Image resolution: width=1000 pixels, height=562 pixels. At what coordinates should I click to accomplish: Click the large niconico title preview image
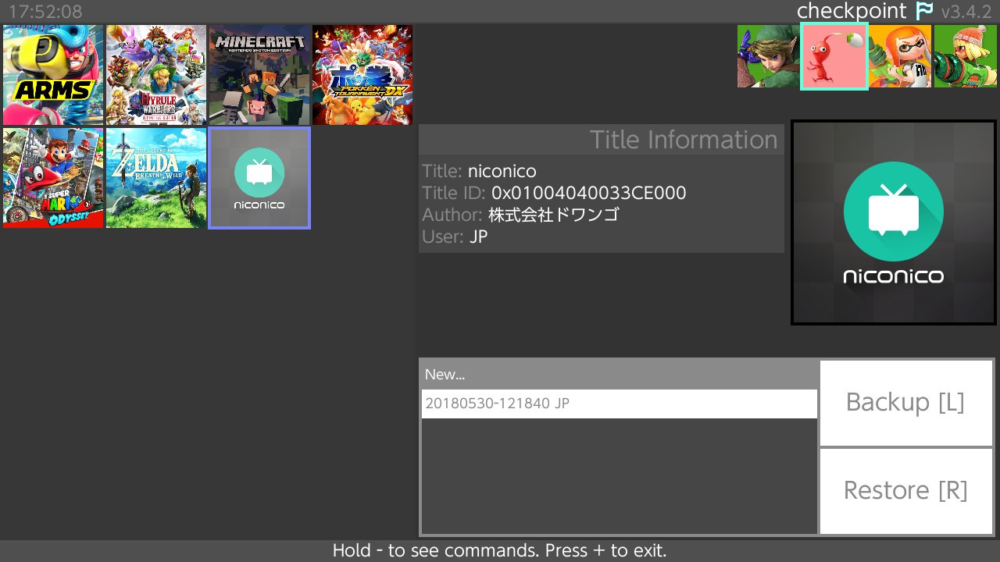[x=894, y=222]
